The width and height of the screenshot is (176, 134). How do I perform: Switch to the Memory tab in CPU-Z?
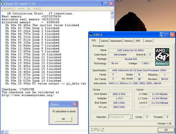pyautogui.click(x=129, y=41)
